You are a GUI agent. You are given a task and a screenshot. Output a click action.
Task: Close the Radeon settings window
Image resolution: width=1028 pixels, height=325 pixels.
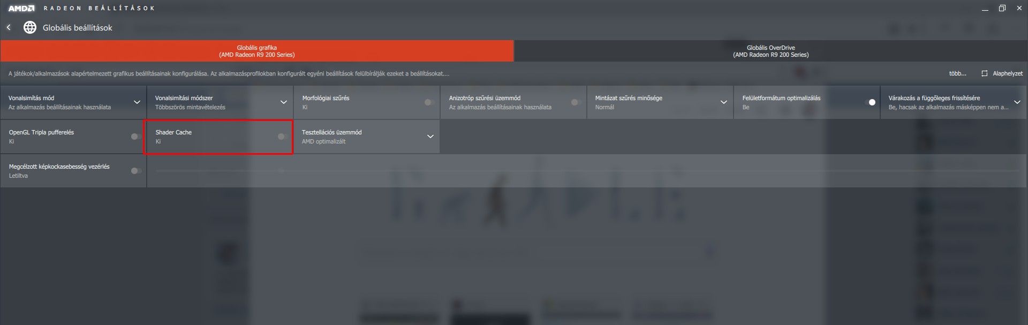point(1020,8)
